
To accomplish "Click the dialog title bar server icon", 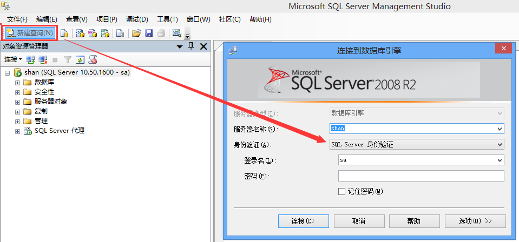I will 233,50.
